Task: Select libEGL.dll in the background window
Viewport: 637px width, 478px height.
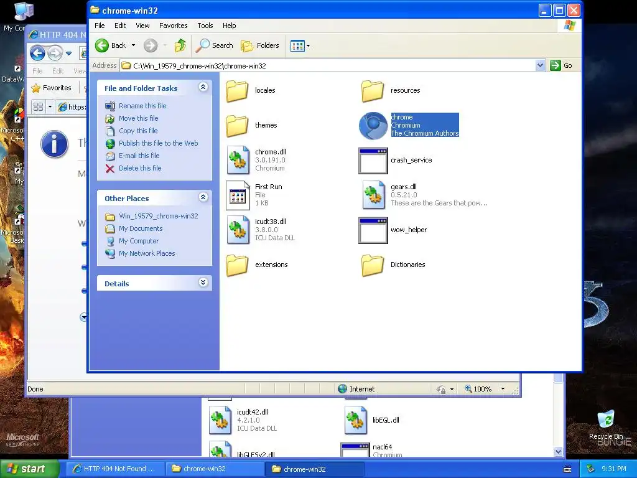Action: coord(356,420)
